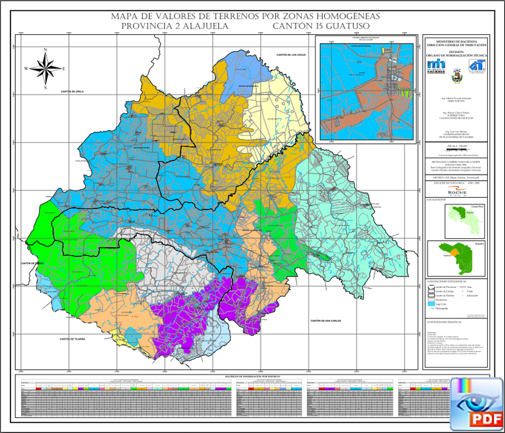This screenshot has width=505, height=433.
Task: Click the 'Convenciones Topográficas' heading
Action: tap(446, 281)
